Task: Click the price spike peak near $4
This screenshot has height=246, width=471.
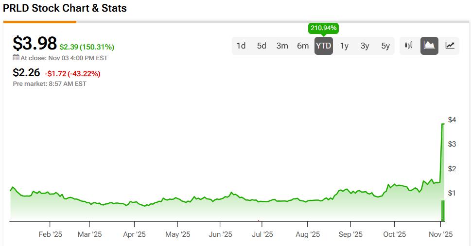Action: (x=443, y=124)
